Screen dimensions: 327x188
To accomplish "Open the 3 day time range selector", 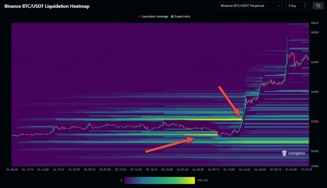I will pos(297,6).
